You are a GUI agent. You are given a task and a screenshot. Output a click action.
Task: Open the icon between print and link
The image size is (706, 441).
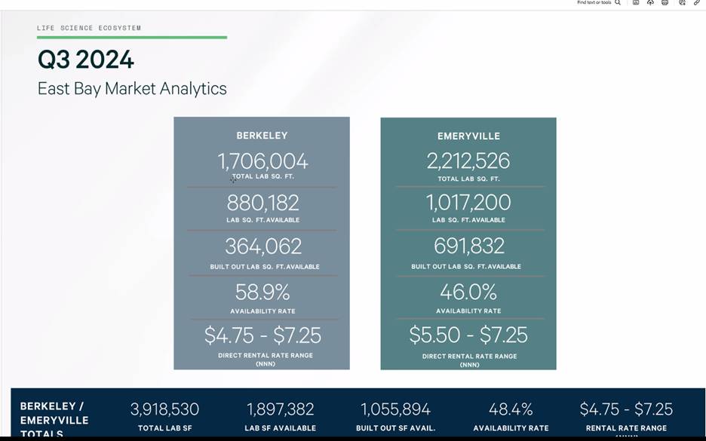pyautogui.click(x=681, y=3)
